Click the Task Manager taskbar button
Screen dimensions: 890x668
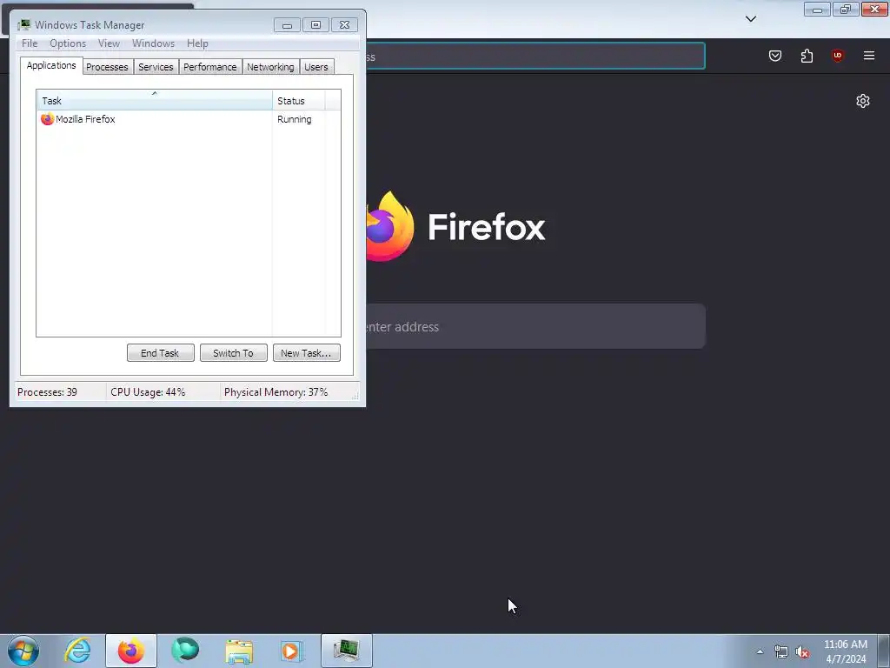coord(346,651)
